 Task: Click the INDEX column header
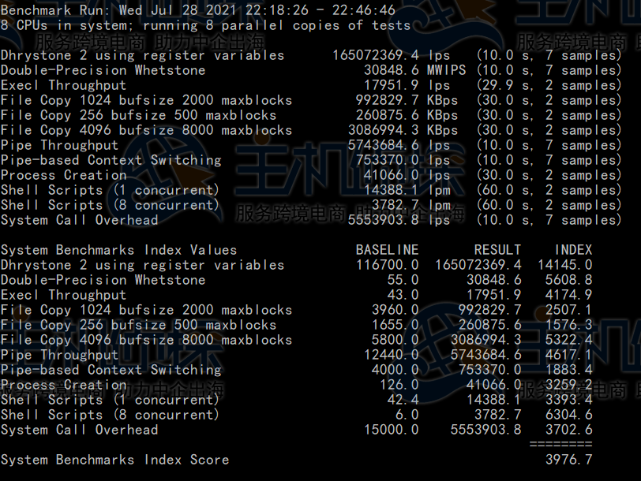[x=572, y=250]
